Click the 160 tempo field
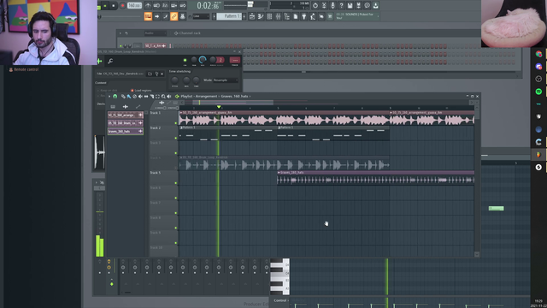The height and width of the screenshot is (308, 547). click(134, 6)
